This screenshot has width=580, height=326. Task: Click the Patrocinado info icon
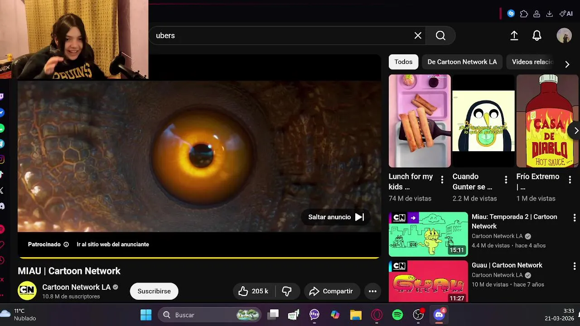click(66, 244)
